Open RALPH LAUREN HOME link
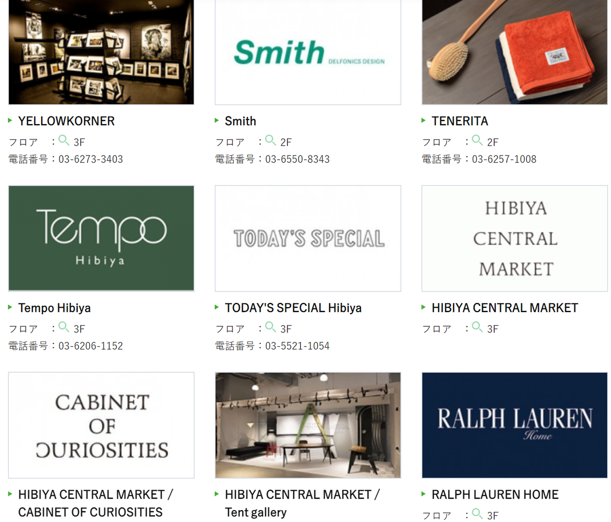This screenshot has width=611, height=522. click(x=495, y=494)
